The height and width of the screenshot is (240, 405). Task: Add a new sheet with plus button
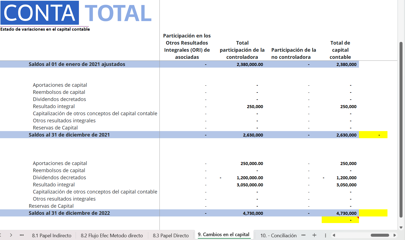tap(314, 235)
